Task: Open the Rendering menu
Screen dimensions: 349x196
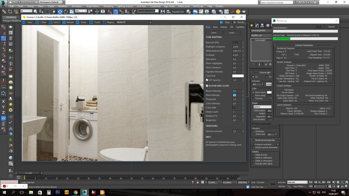Action: tap(108, 6)
